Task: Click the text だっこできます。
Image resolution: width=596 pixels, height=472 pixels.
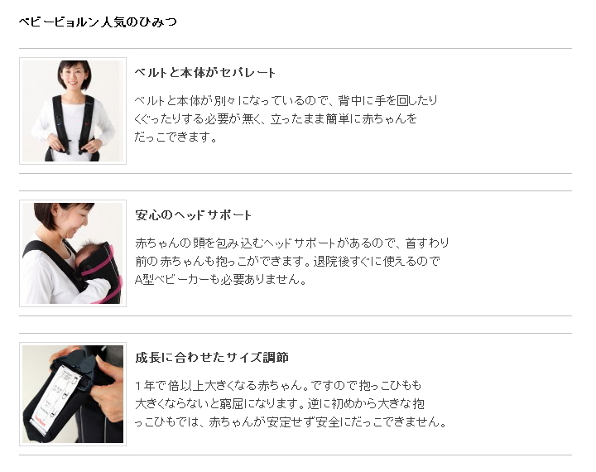Action: (x=176, y=137)
